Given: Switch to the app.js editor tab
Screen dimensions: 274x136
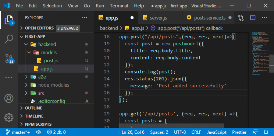Looking at the screenshot, I should point(116,18).
